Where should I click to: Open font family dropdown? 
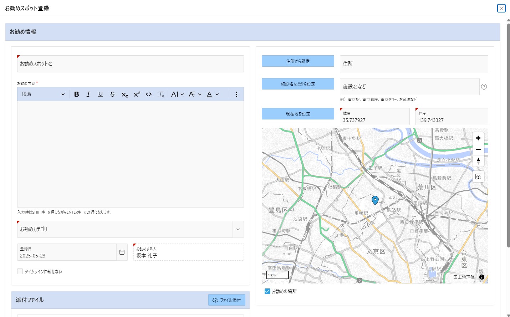[195, 94]
